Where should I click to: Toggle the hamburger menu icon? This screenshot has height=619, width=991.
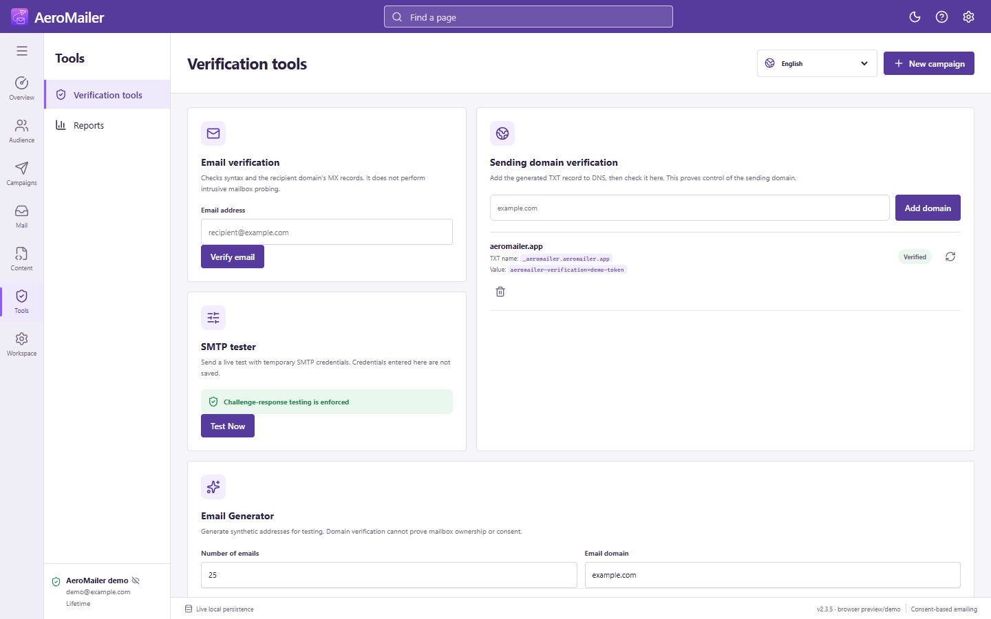click(x=22, y=51)
